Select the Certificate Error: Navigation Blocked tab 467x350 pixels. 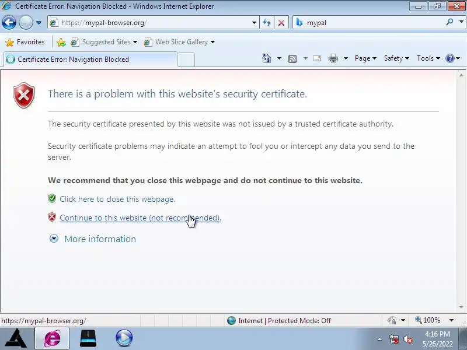coord(89,60)
